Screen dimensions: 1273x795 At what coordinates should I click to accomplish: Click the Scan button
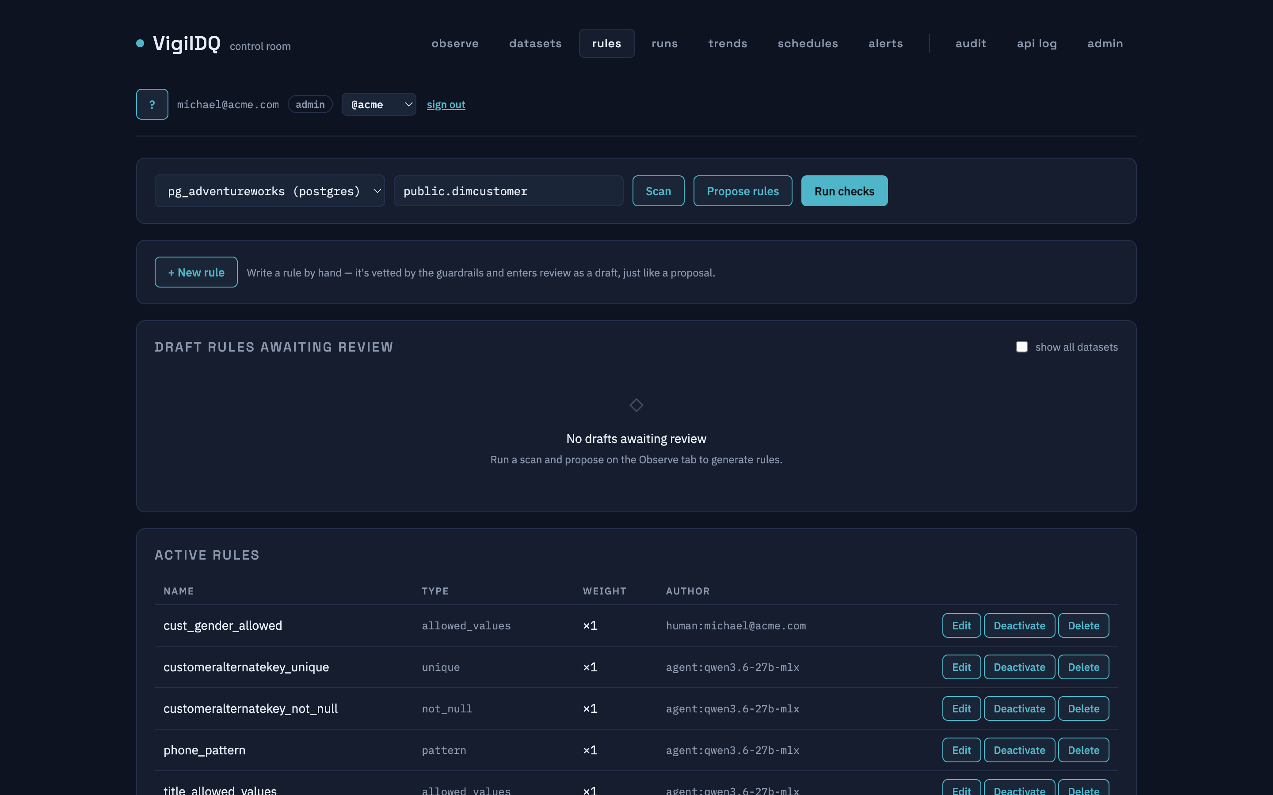(658, 191)
